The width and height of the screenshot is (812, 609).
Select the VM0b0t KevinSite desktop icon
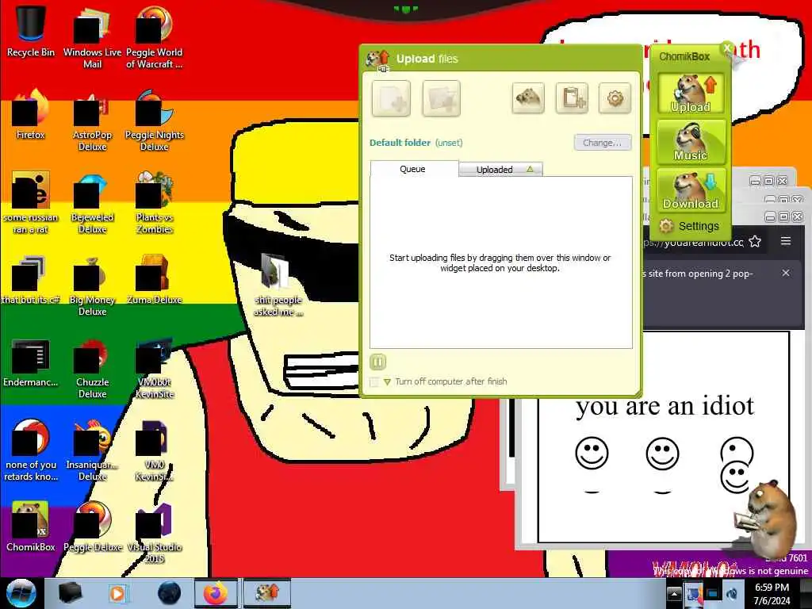154,368
